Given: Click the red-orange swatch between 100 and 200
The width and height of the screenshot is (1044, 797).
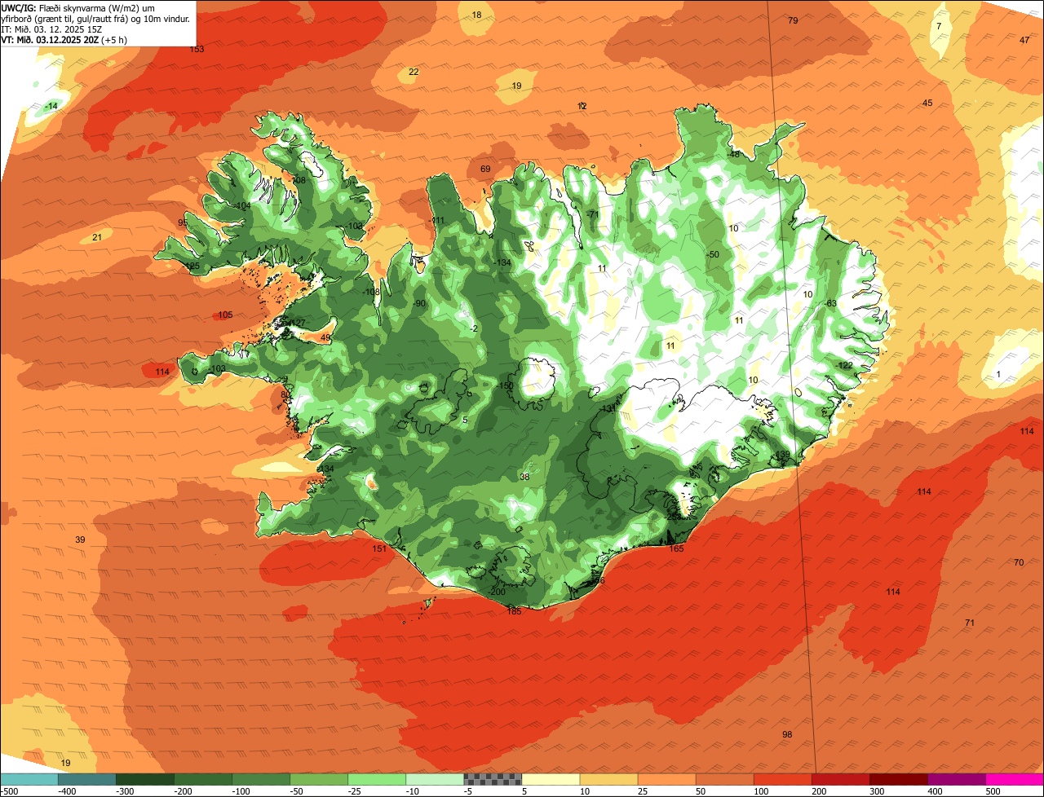Looking at the screenshot, I should point(782,779).
